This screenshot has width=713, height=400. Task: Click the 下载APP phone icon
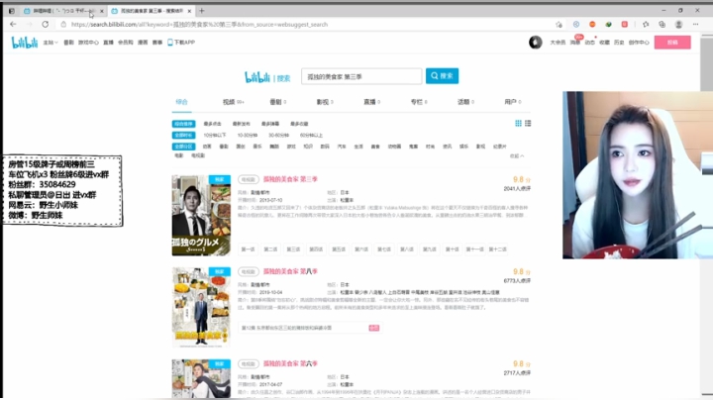(x=170, y=43)
